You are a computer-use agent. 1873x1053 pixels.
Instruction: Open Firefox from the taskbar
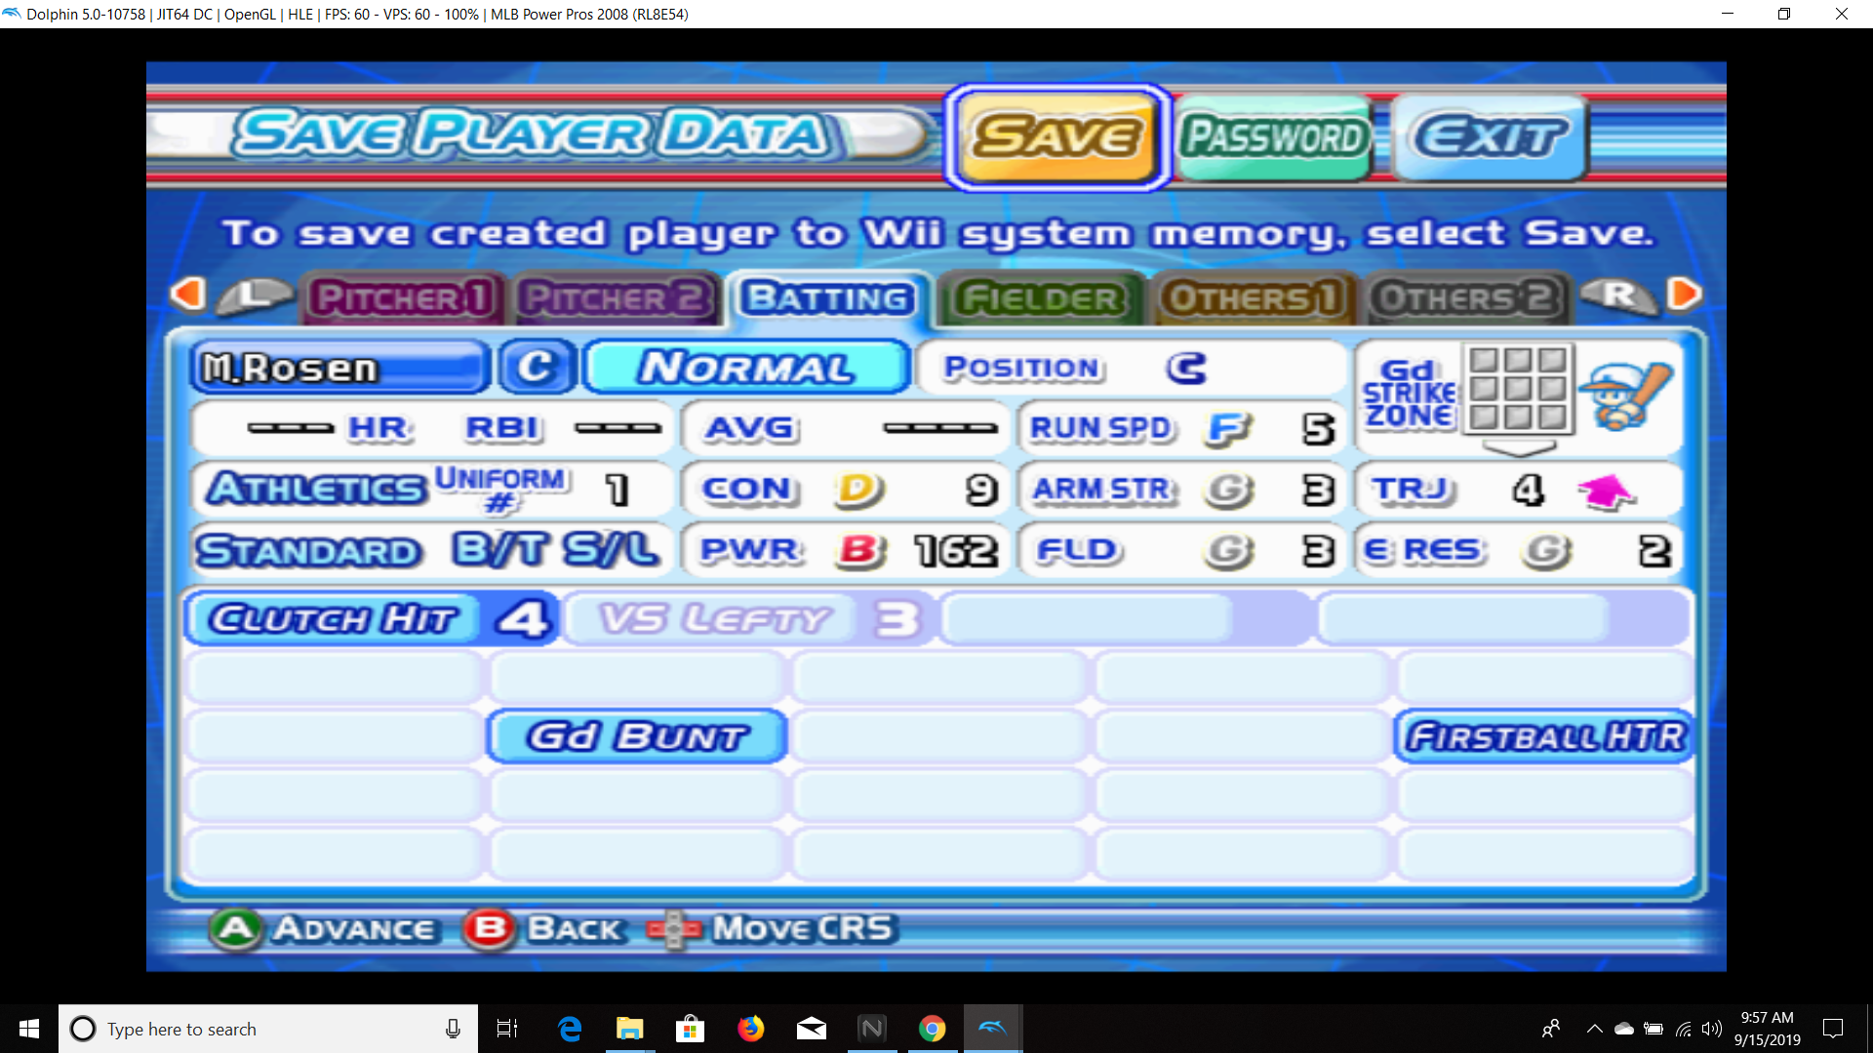pyautogui.click(x=751, y=1029)
